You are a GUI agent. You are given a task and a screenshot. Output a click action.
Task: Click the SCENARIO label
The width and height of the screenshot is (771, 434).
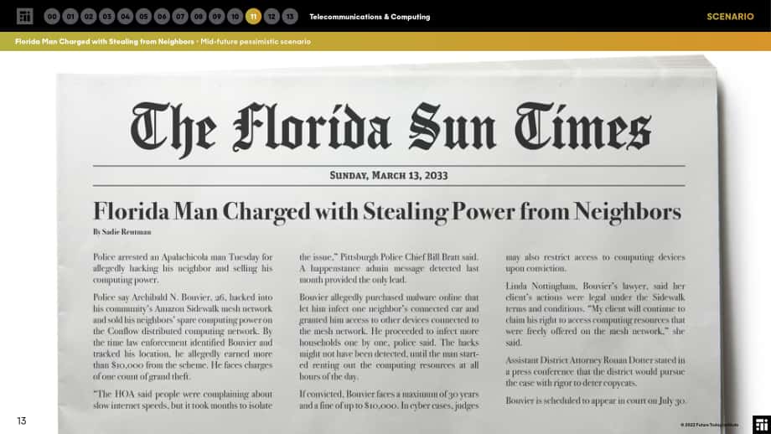point(730,17)
